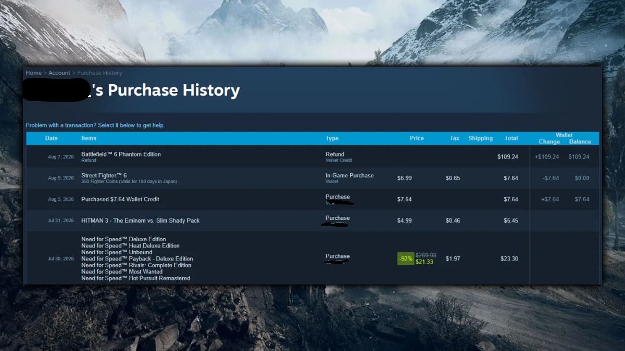Click the -92% discount badge
The image size is (625, 351).
406,258
